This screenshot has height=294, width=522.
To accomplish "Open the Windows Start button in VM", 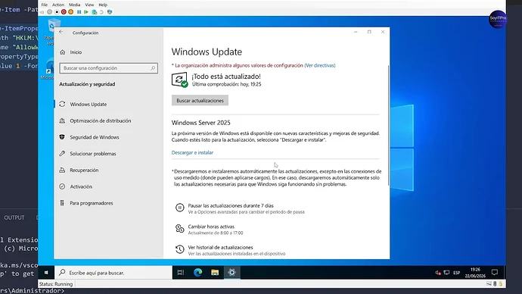I will click(x=46, y=273).
